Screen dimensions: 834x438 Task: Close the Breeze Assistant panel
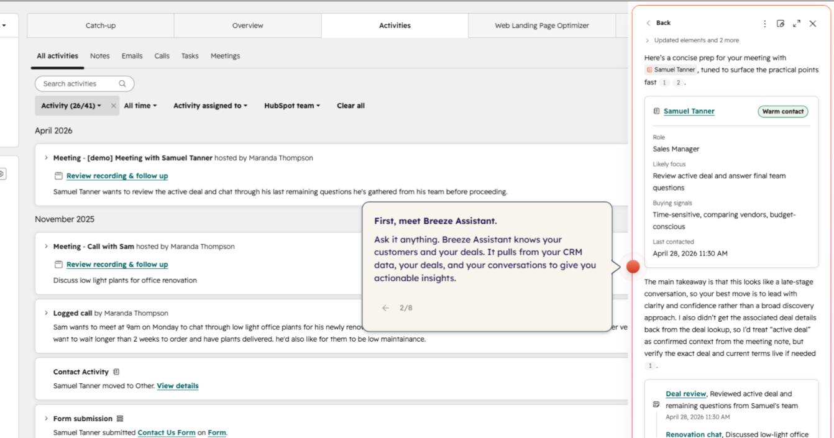point(813,24)
